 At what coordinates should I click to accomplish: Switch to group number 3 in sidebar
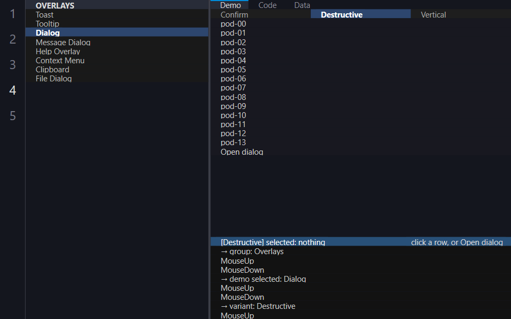[12, 64]
